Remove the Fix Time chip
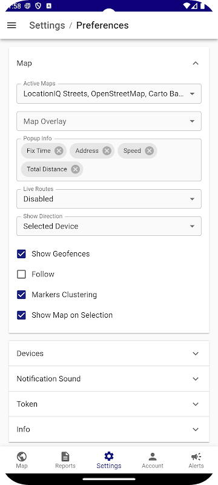Screen dimensions: 218x485 point(59,150)
